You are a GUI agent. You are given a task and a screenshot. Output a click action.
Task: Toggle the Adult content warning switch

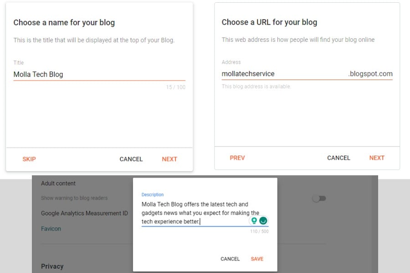point(319,198)
